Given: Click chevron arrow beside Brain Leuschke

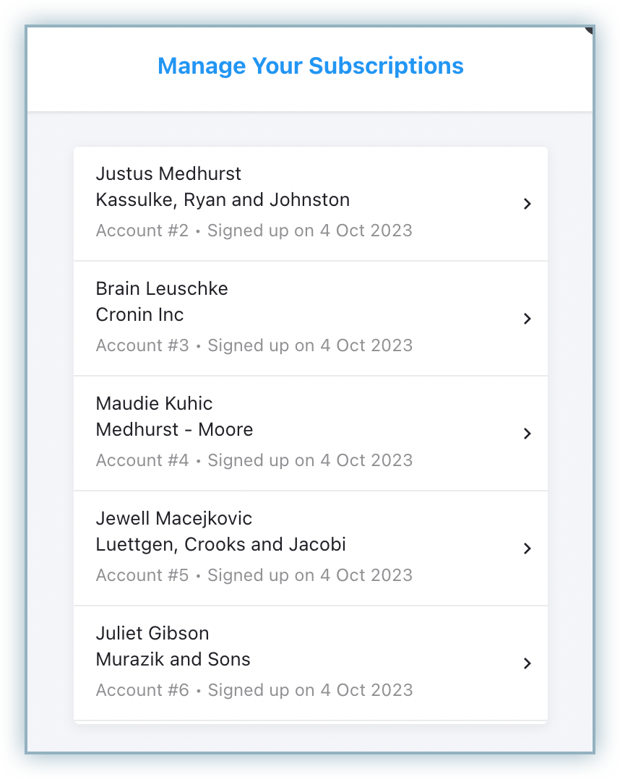Looking at the screenshot, I should (527, 319).
